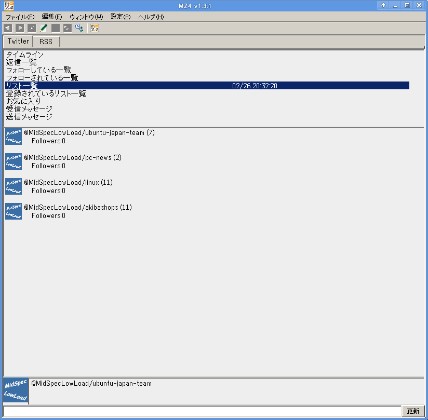Click the large MidSpec LowLoad avatar in the detail pane
The height and width of the screenshot is (420, 428).
coord(16,391)
